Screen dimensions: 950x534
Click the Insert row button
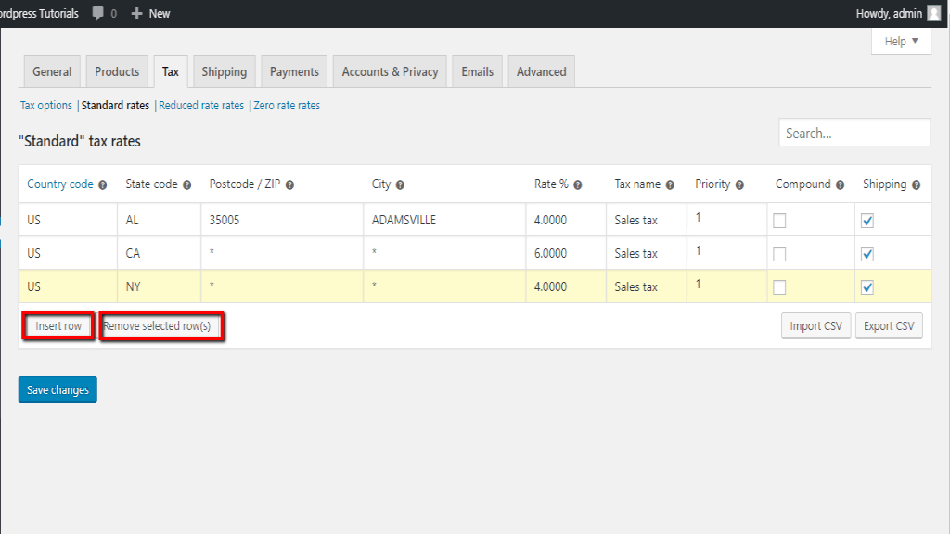58,326
